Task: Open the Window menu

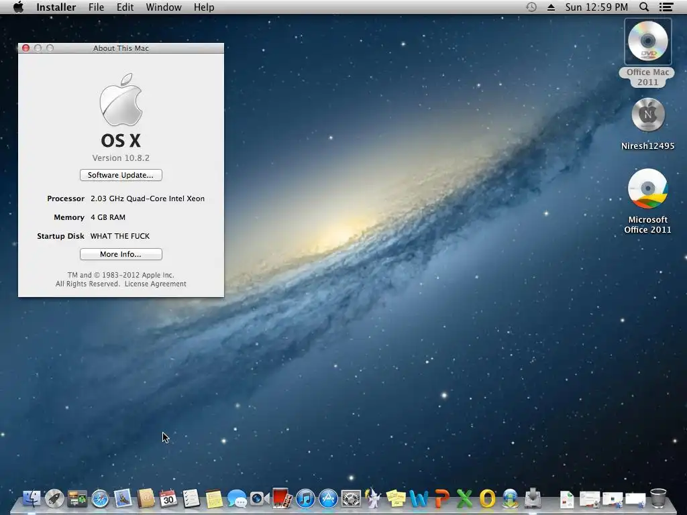Action: point(164,7)
